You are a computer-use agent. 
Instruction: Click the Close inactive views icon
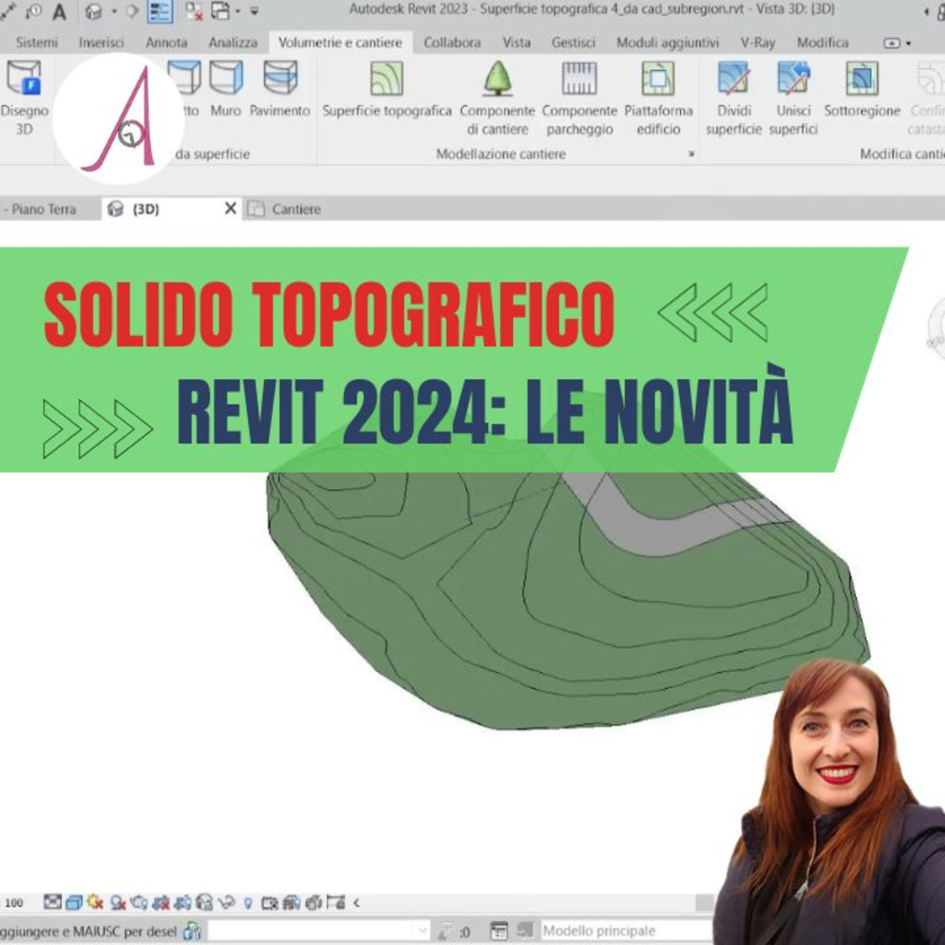pyautogui.click(x=194, y=11)
